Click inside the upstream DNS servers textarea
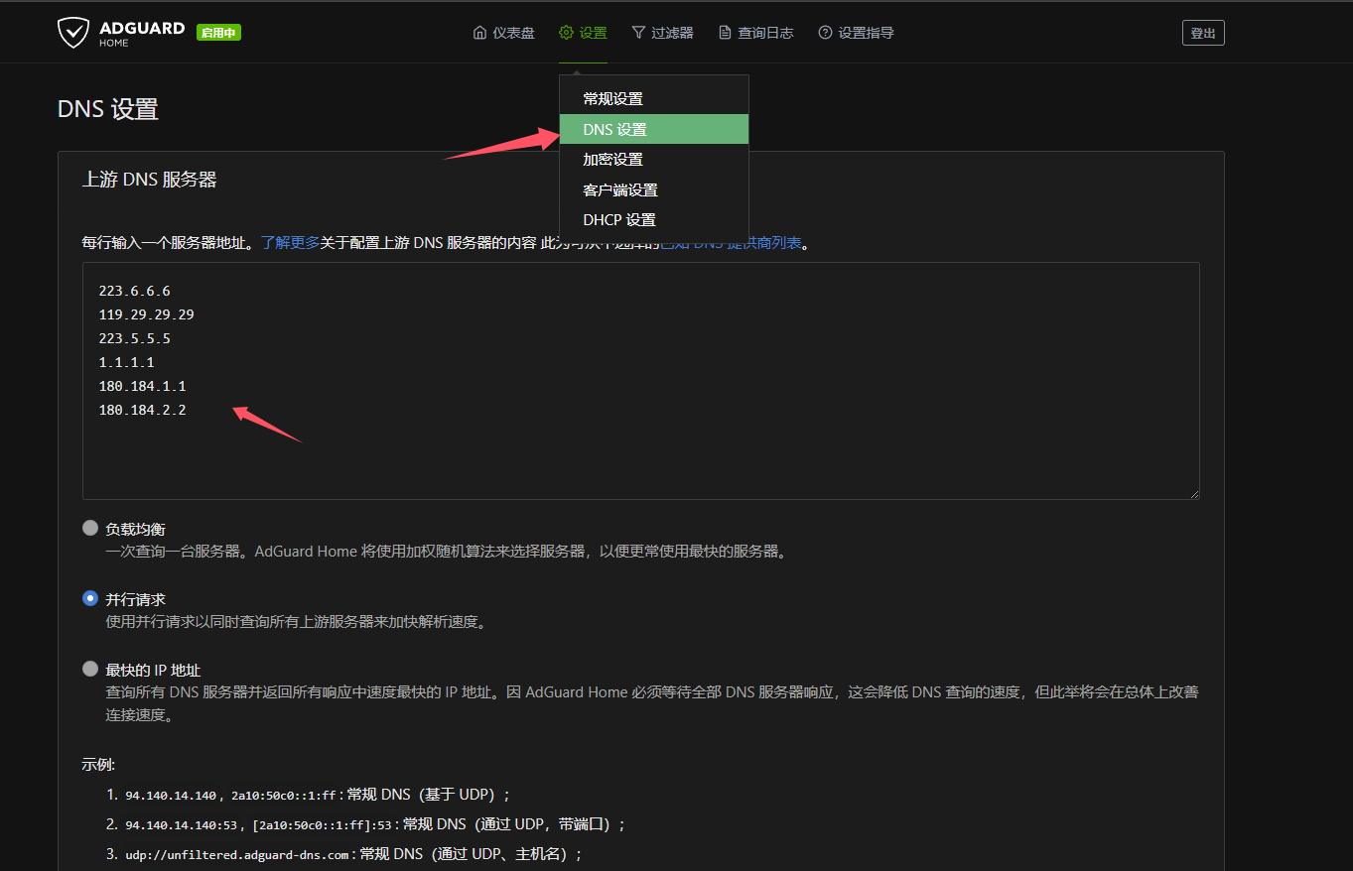The height and width of the screenshot is (871, 1353). pyautogui.click(x=641, y=381)
